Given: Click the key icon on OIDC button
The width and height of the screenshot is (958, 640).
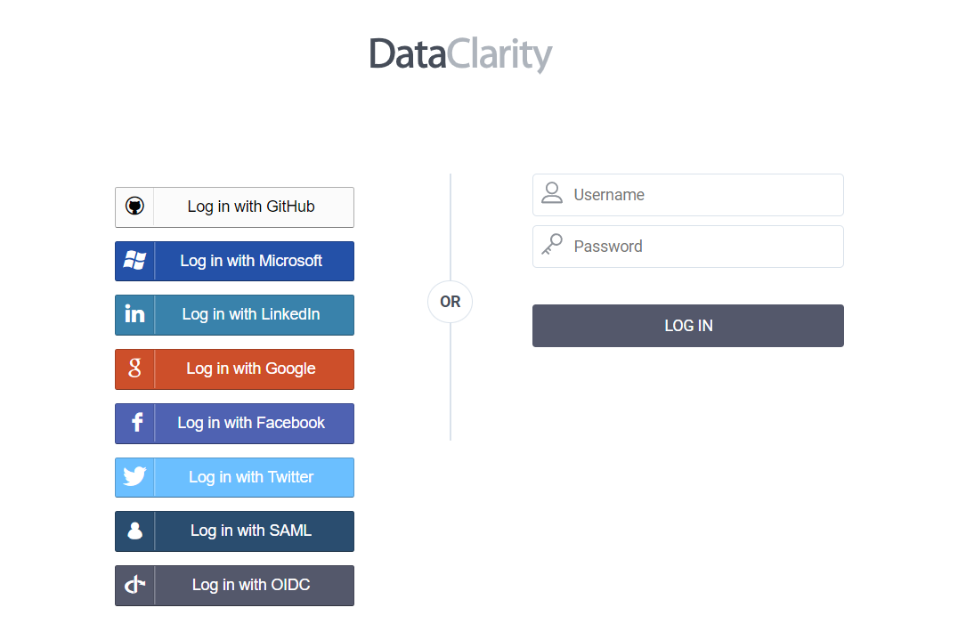Looking at the screenshot, I should (x=134, y=585).
